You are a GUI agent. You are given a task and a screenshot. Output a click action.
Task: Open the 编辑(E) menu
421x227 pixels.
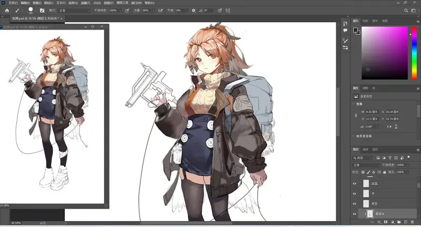(x=25, y=3)
